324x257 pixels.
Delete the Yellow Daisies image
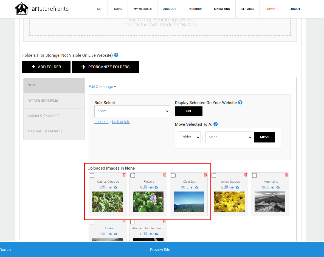(246, 175)
